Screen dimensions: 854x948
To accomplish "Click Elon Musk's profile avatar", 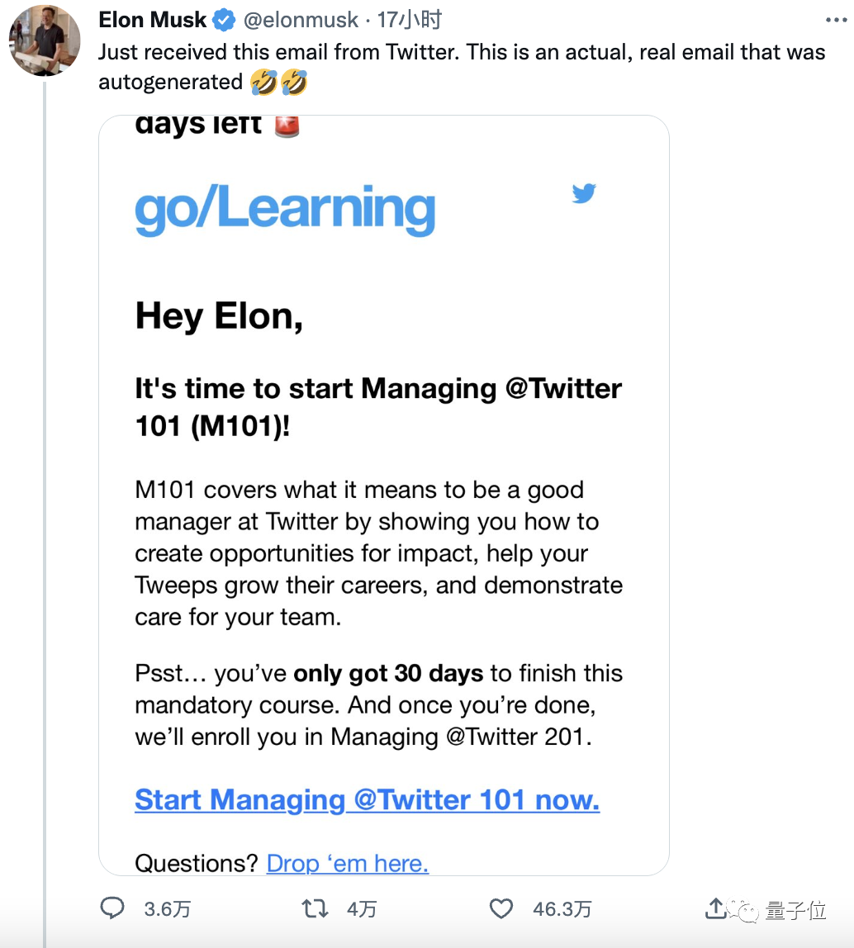I will click(45, 40).
